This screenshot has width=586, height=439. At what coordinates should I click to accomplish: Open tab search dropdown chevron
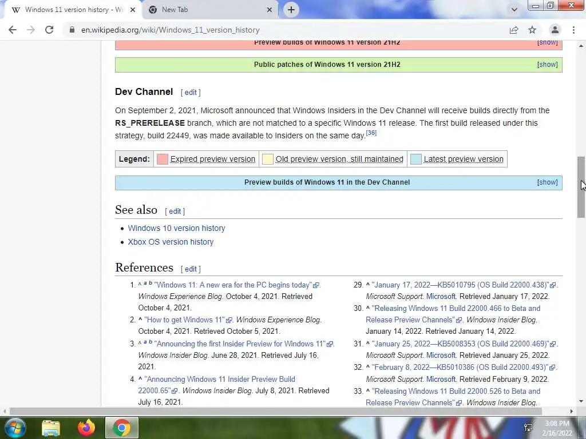514,10
